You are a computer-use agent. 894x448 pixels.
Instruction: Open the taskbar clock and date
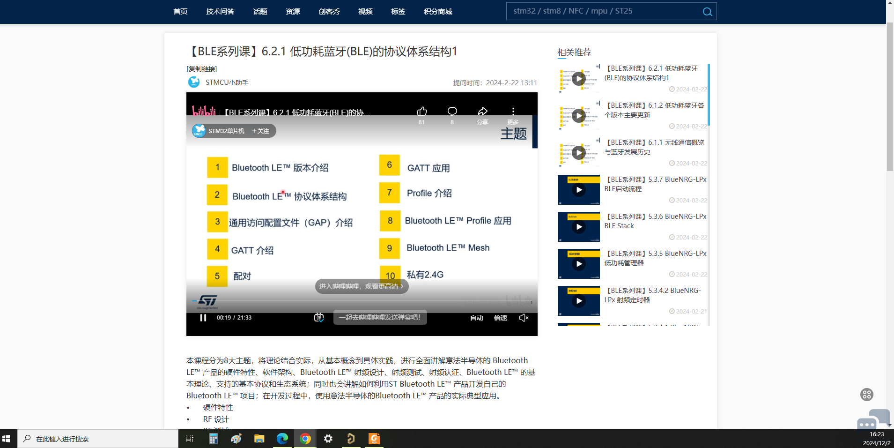[877, 439]
